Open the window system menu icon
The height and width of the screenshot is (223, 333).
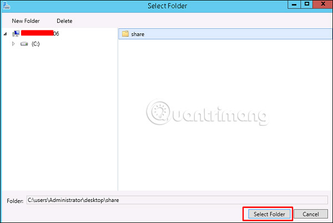click(x=6, y=6)
